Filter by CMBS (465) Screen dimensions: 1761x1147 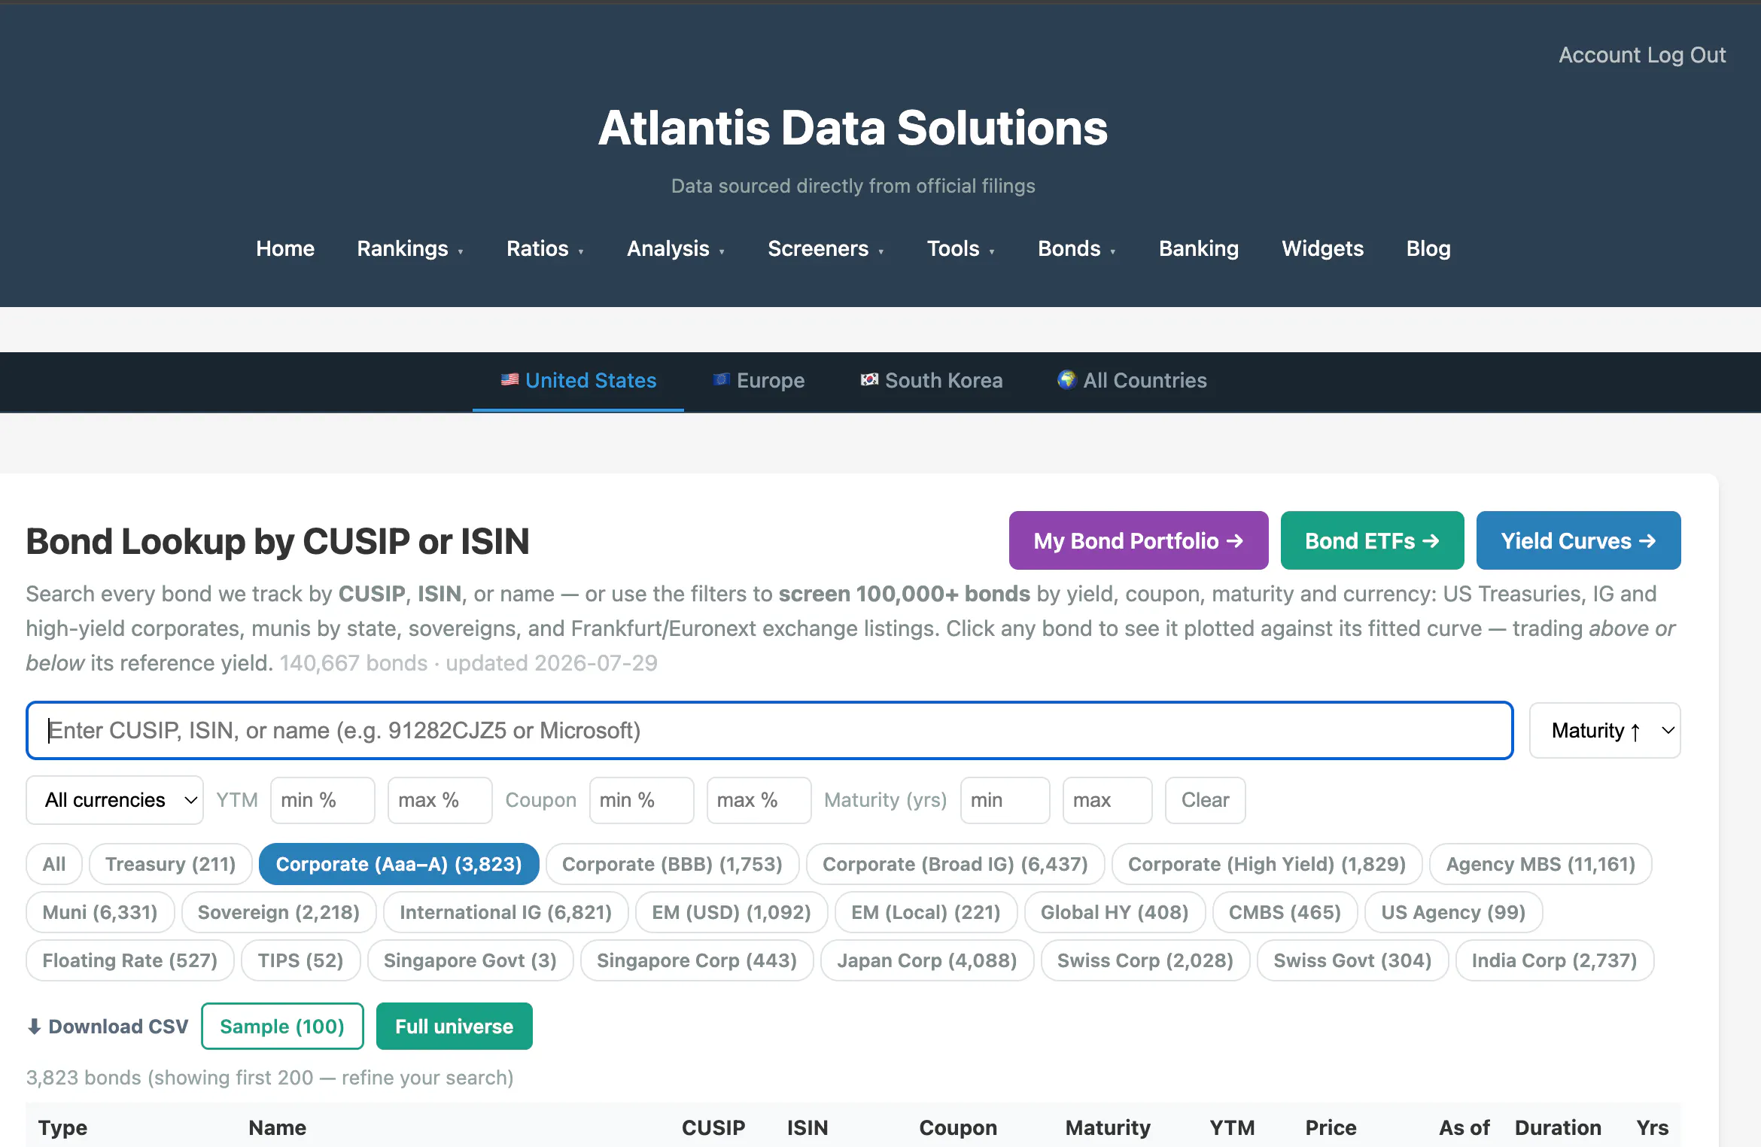point(1285,912)
